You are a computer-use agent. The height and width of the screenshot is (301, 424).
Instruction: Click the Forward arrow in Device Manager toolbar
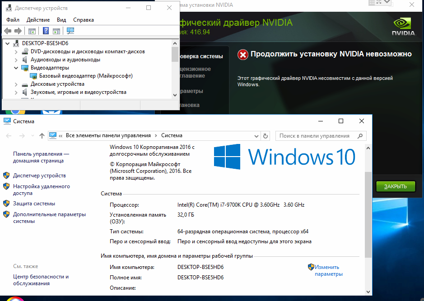tap(18, 31)
